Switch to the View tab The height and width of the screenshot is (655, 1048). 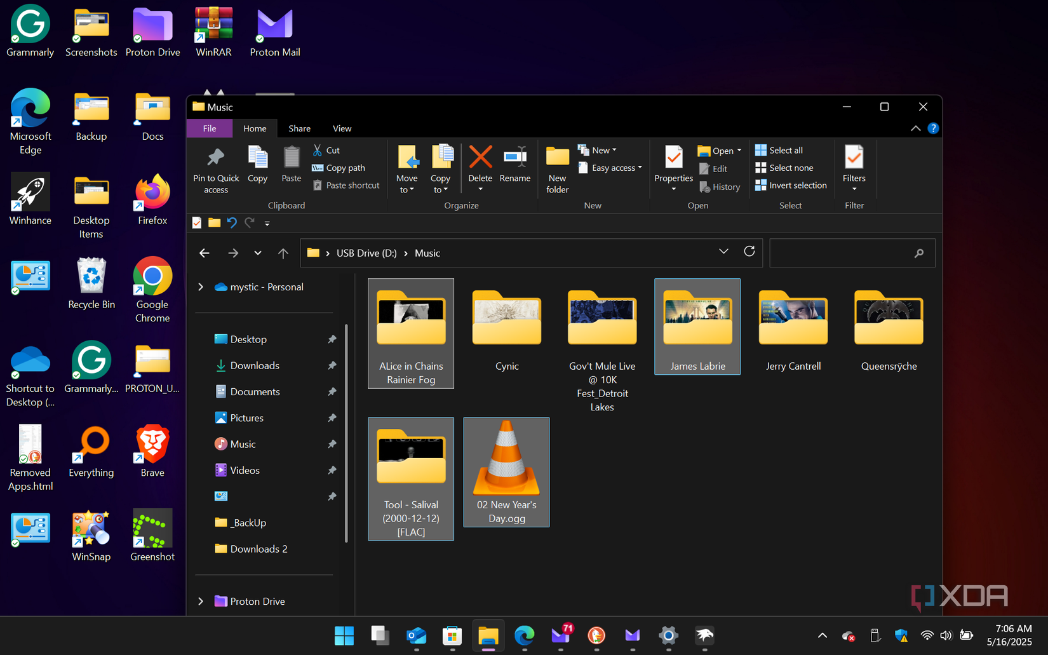pyautogui.click(x=342, y=128)
